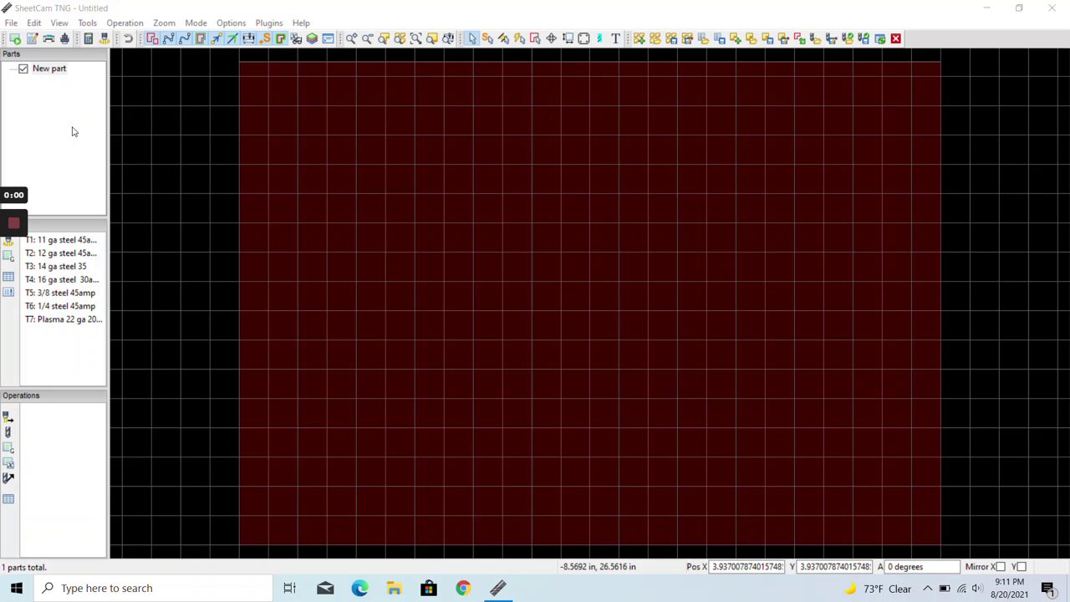Click the Zoom out magnifier icon

point(367,38)
